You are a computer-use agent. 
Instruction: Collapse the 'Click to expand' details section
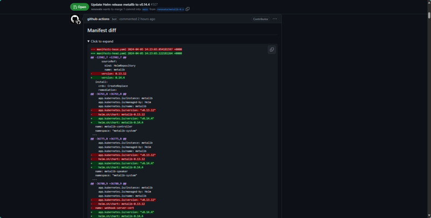pyautogui.click(x=100, y=41)
